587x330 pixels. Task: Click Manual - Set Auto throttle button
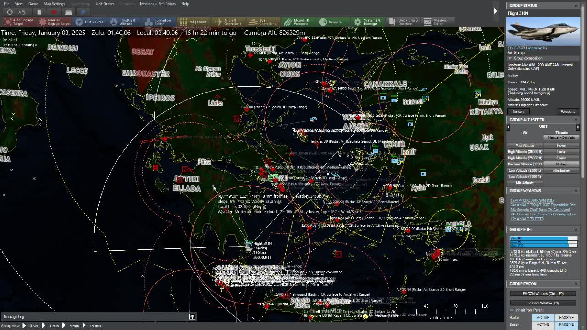point(561,137)
